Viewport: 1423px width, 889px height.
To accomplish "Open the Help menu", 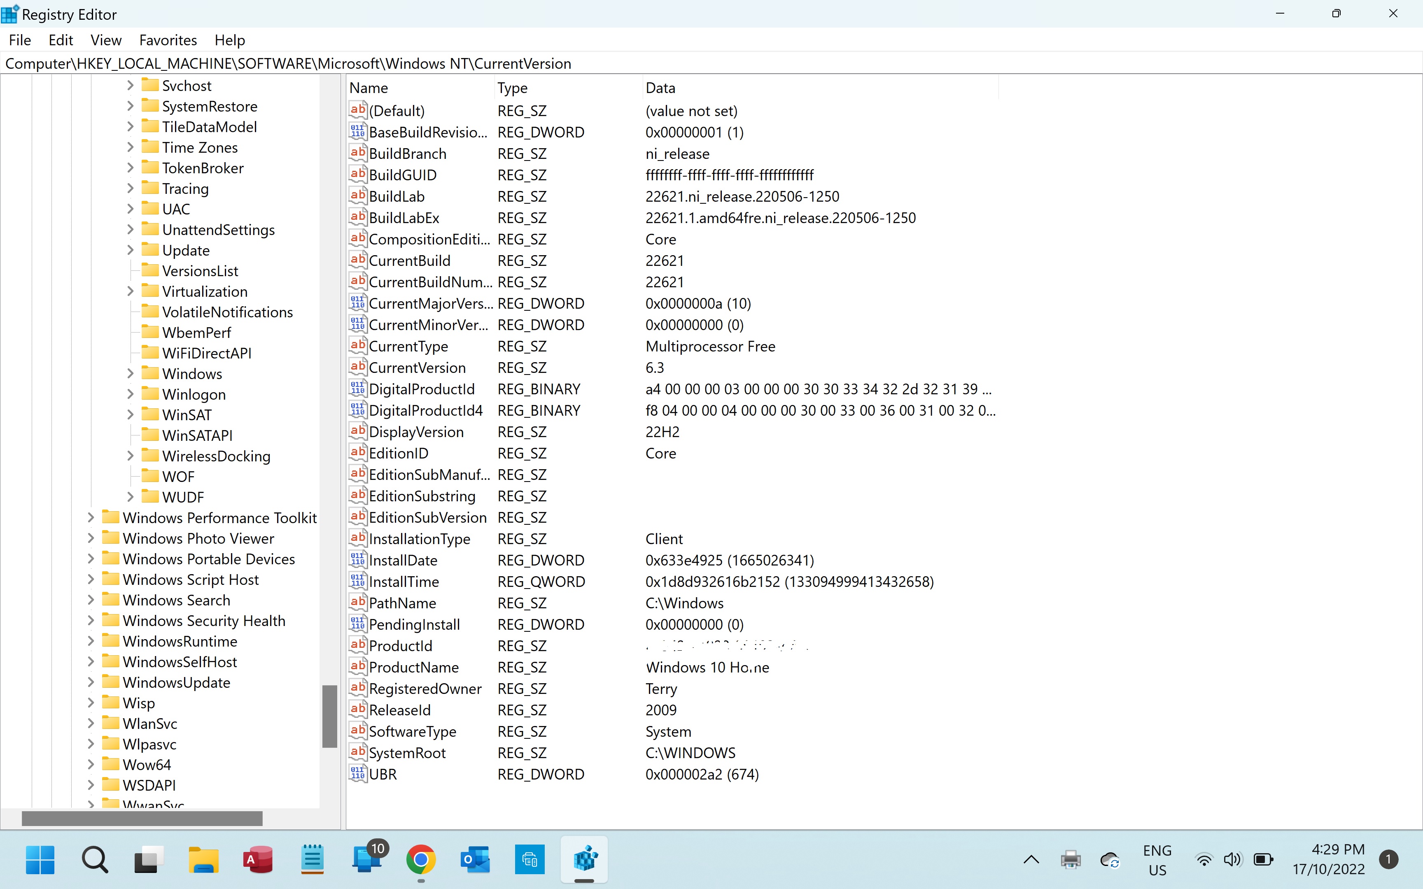I will pyautogui.click(x=229, y=40).
